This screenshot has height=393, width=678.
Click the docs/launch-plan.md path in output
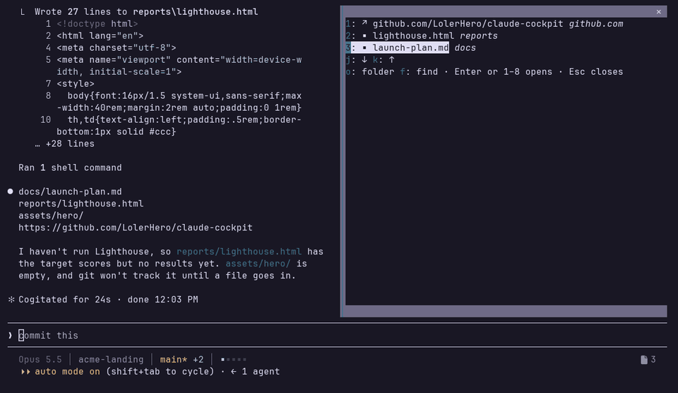pyautogui.click(x=70, y=192)
